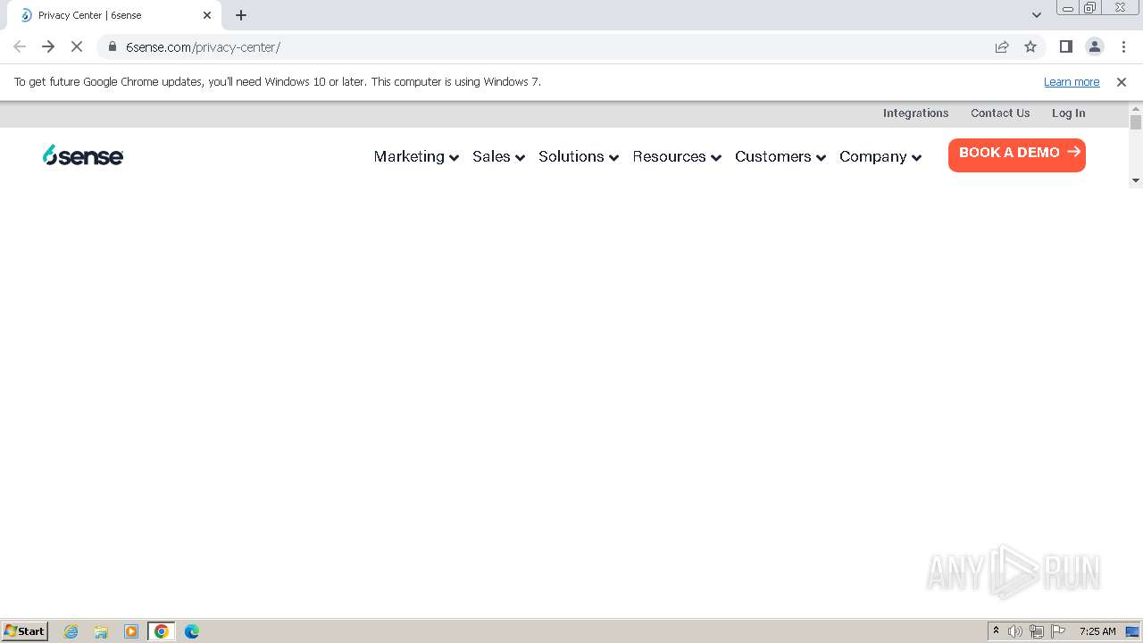Click the BOOK A DEMO button
Screen dimensions: 1143x643
(x=1017, y=154)
